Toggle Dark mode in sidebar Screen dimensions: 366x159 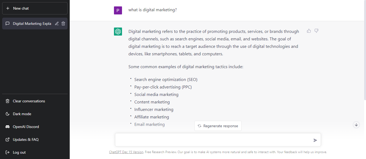[22, 114]
